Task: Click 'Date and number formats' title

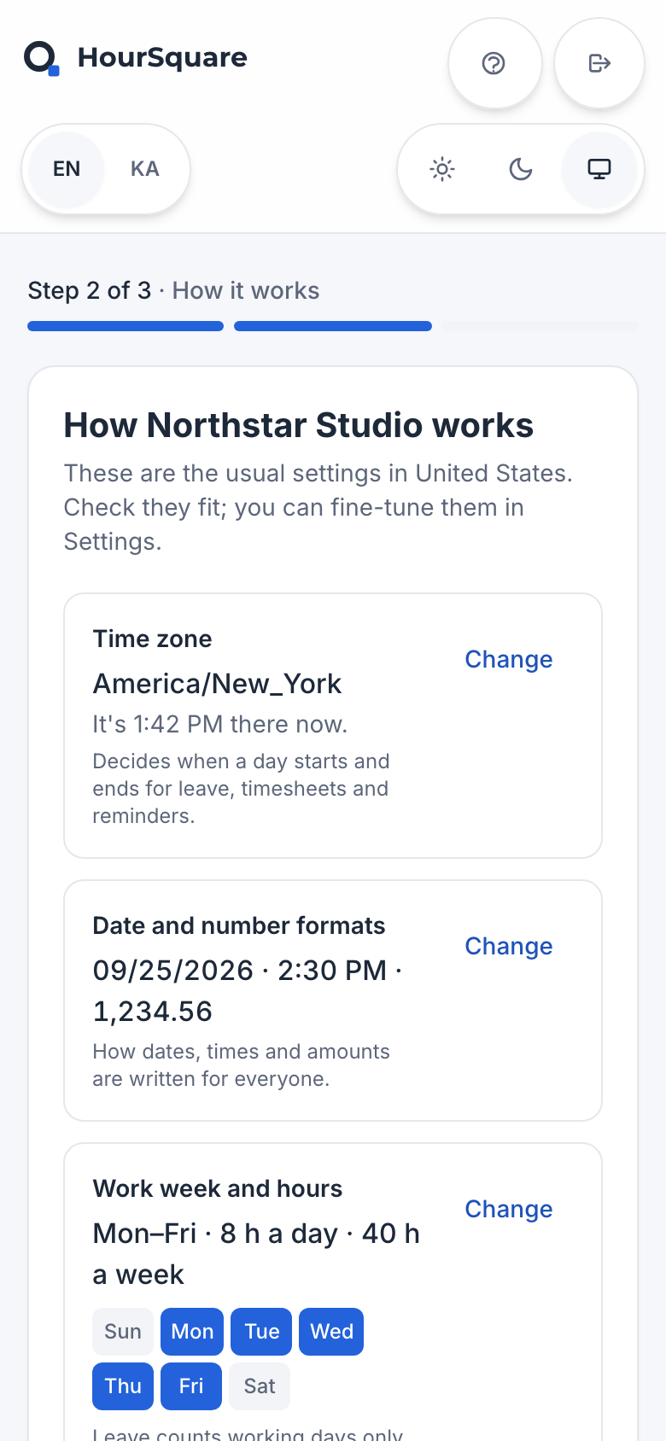Action: (x=239, y=925)
